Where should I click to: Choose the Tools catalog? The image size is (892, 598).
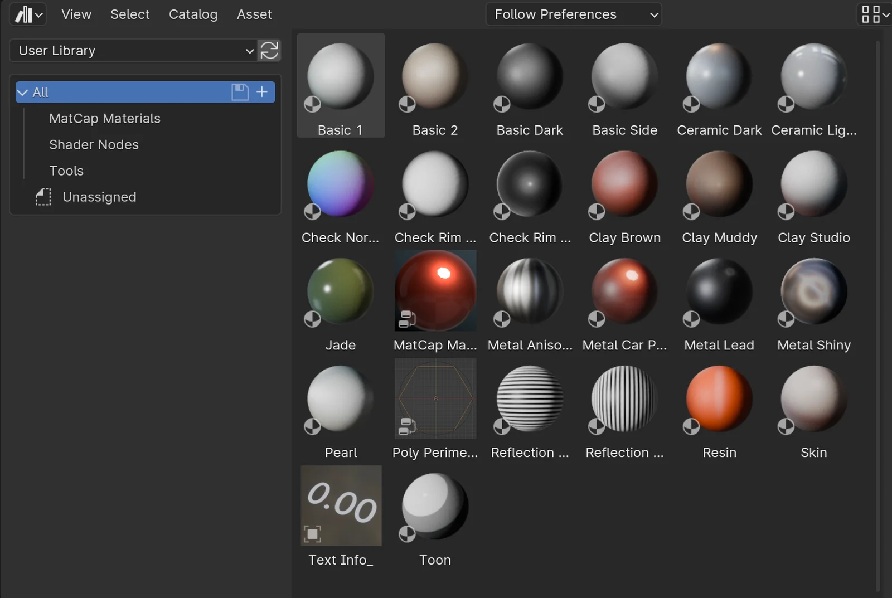(66, 171)
